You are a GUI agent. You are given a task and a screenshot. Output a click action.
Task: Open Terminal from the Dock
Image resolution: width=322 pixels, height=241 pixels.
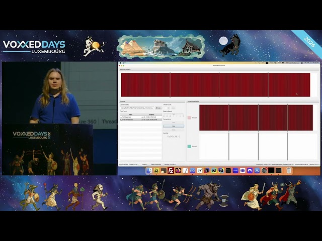click(228, 171)
